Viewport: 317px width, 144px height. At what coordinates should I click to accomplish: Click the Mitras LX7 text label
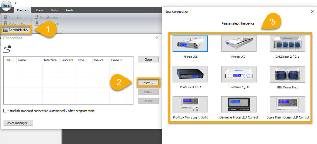point(238,57)
